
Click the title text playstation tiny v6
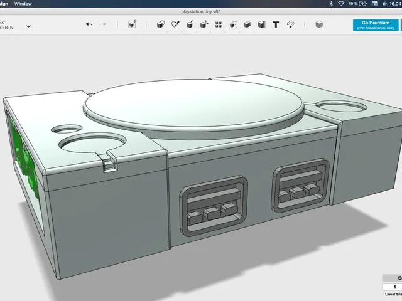pos(200,11)
